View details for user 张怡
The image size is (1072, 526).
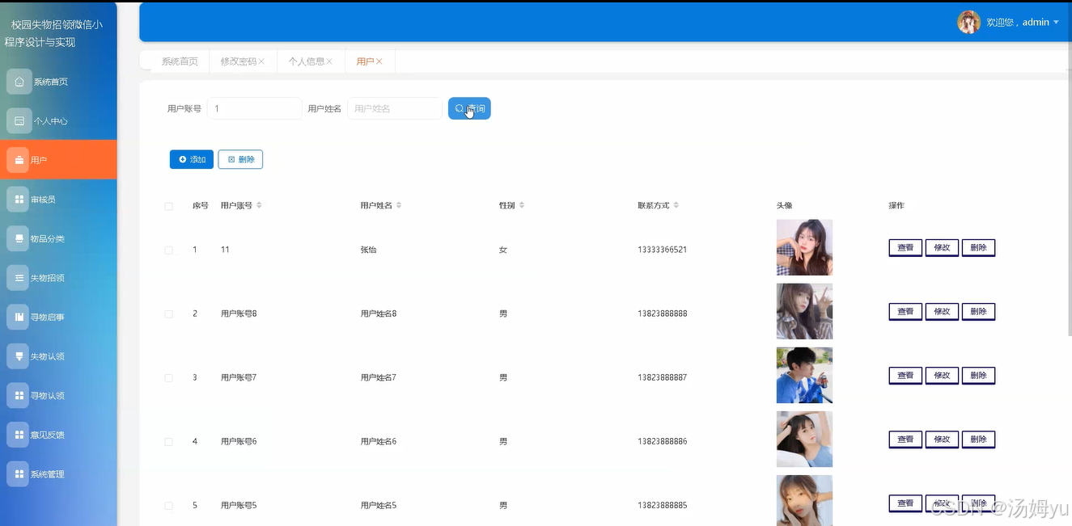pos(905,248)
